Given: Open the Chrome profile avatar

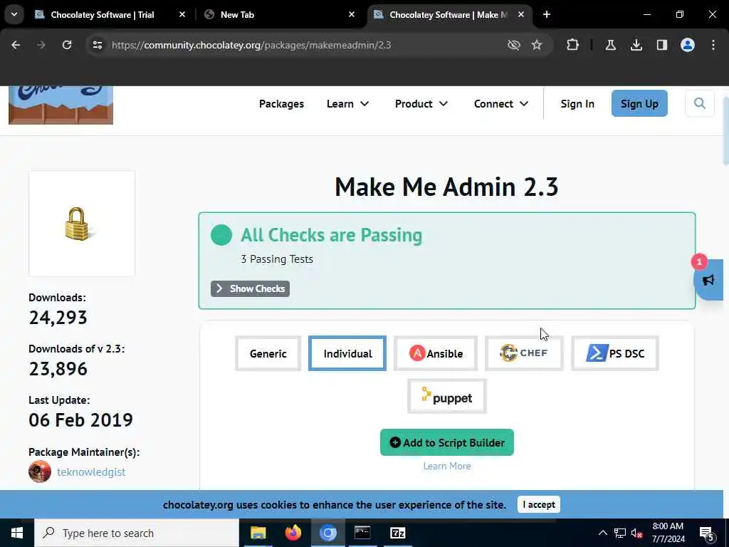Looking at the screenshot, I should 687,45.
